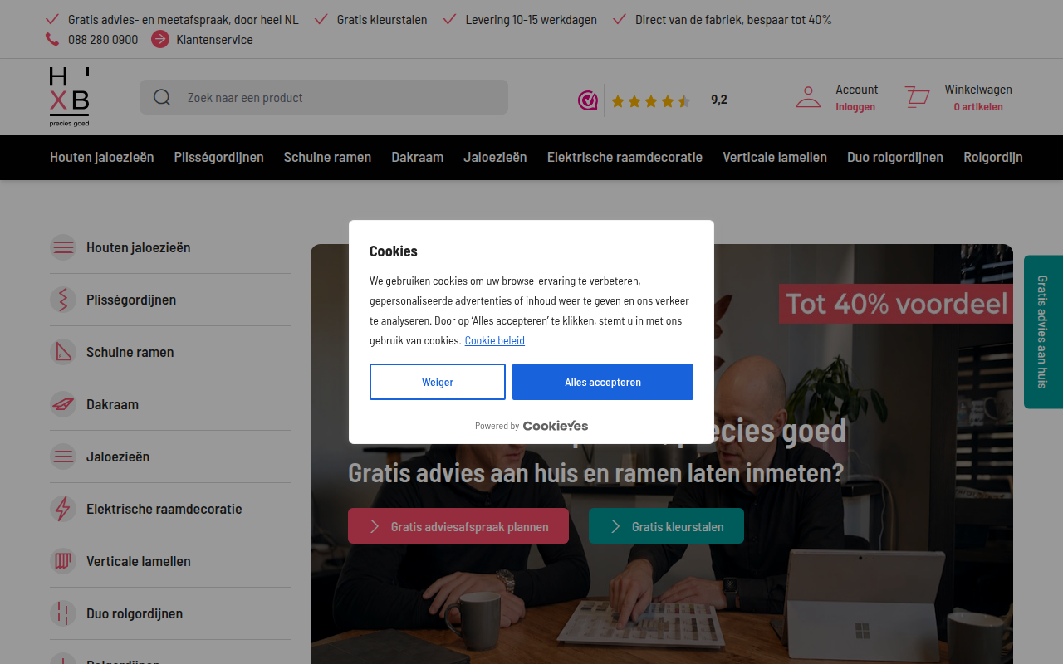The width and height of the screenshot is (1063, 664).
Task: Open Rolgordijn in top navigation bar
Action: pos(993,157)
